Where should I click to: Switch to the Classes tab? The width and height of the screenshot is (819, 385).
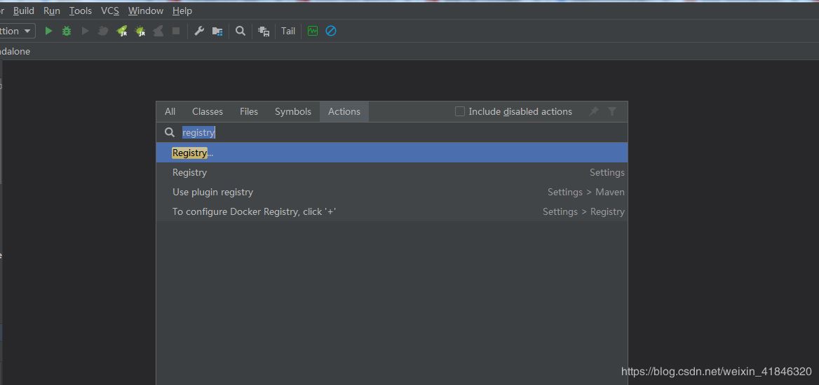point(207,111)
